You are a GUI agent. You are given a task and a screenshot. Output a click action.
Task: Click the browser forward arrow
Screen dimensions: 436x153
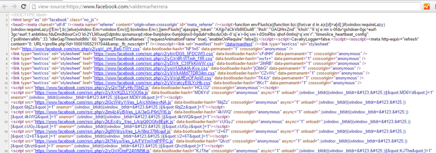pyautogui.click(x=15, y=6)
